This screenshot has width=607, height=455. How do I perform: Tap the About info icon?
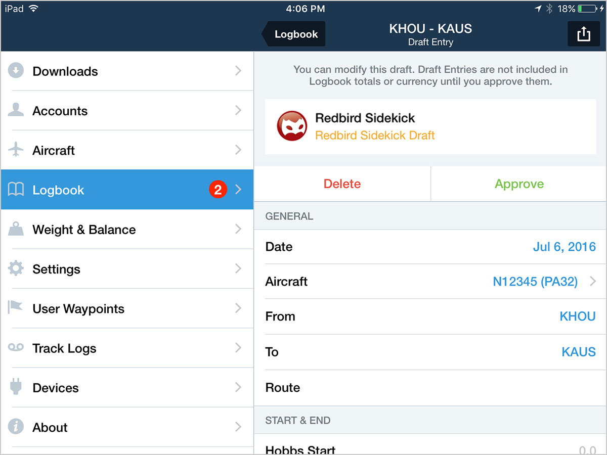click(16, 427)
